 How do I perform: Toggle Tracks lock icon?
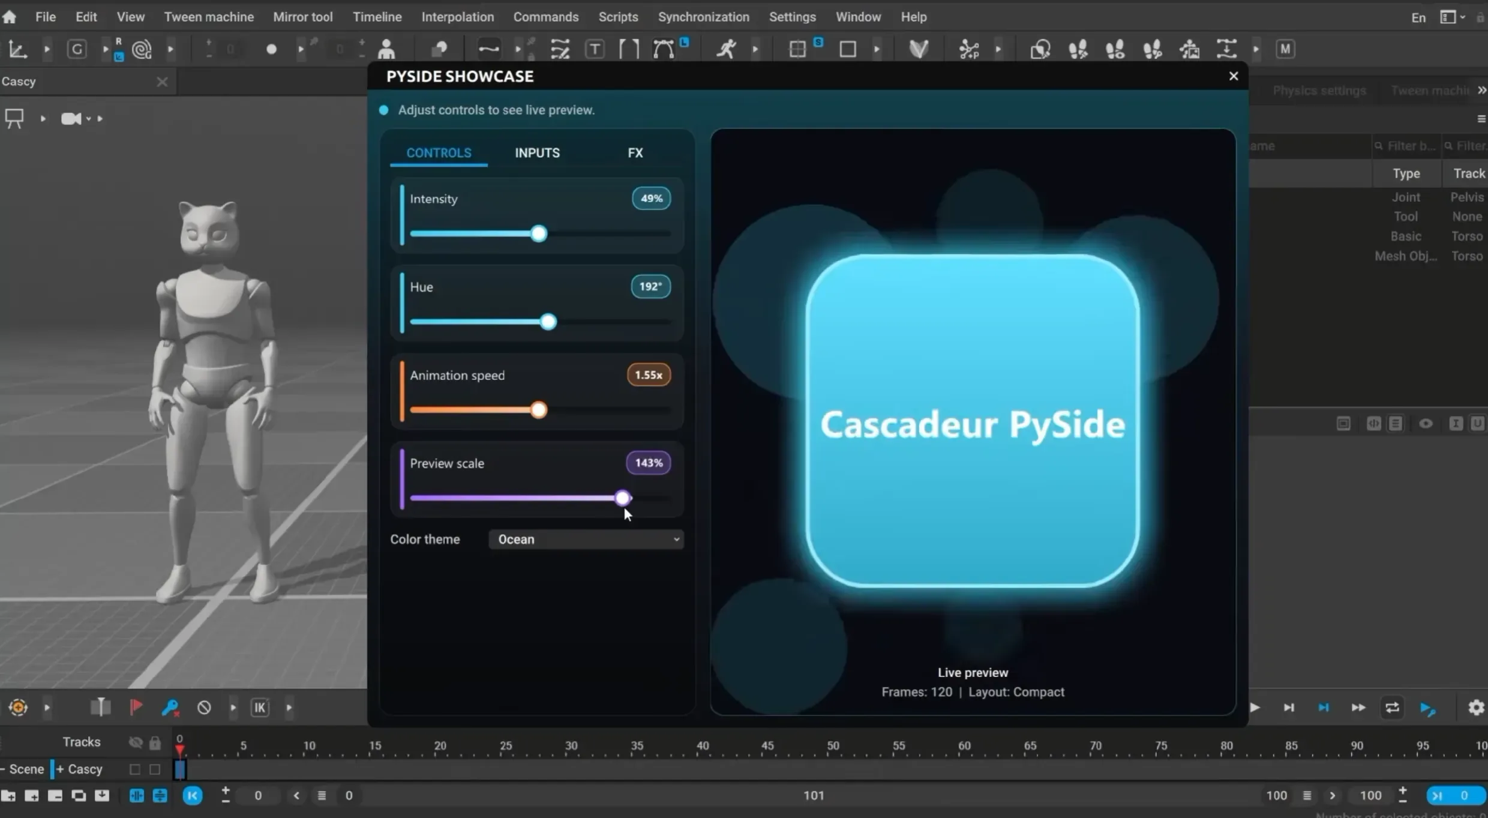(155, 743)
